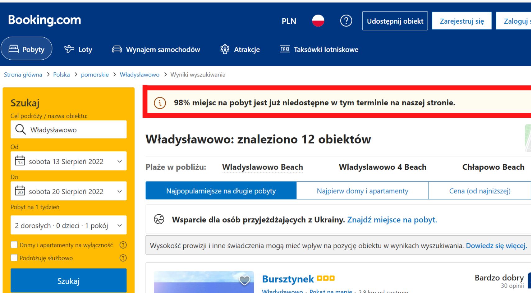
Task: Click Wyniki wyszukiwania breadcrumb text
Action: pyautogui.click(x=198, y=75)
